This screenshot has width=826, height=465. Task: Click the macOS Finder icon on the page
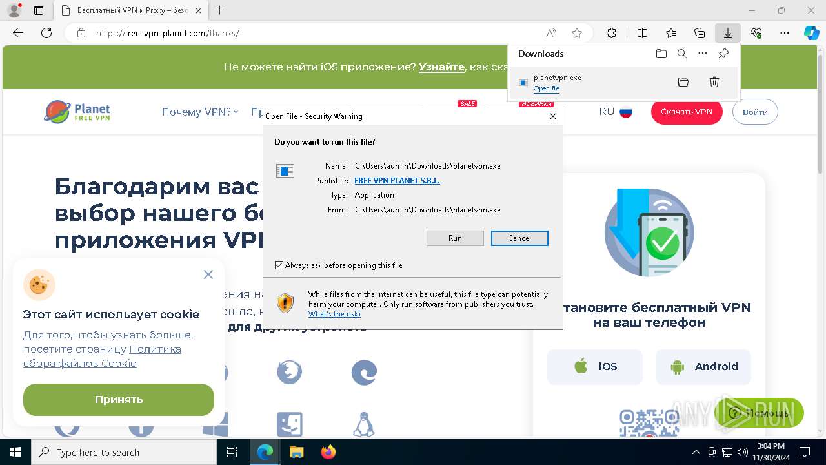[x=290, y=424]
